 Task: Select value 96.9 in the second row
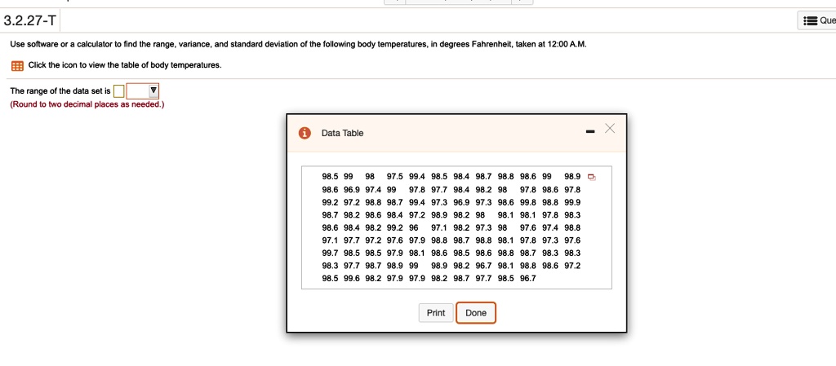point(352,189)
